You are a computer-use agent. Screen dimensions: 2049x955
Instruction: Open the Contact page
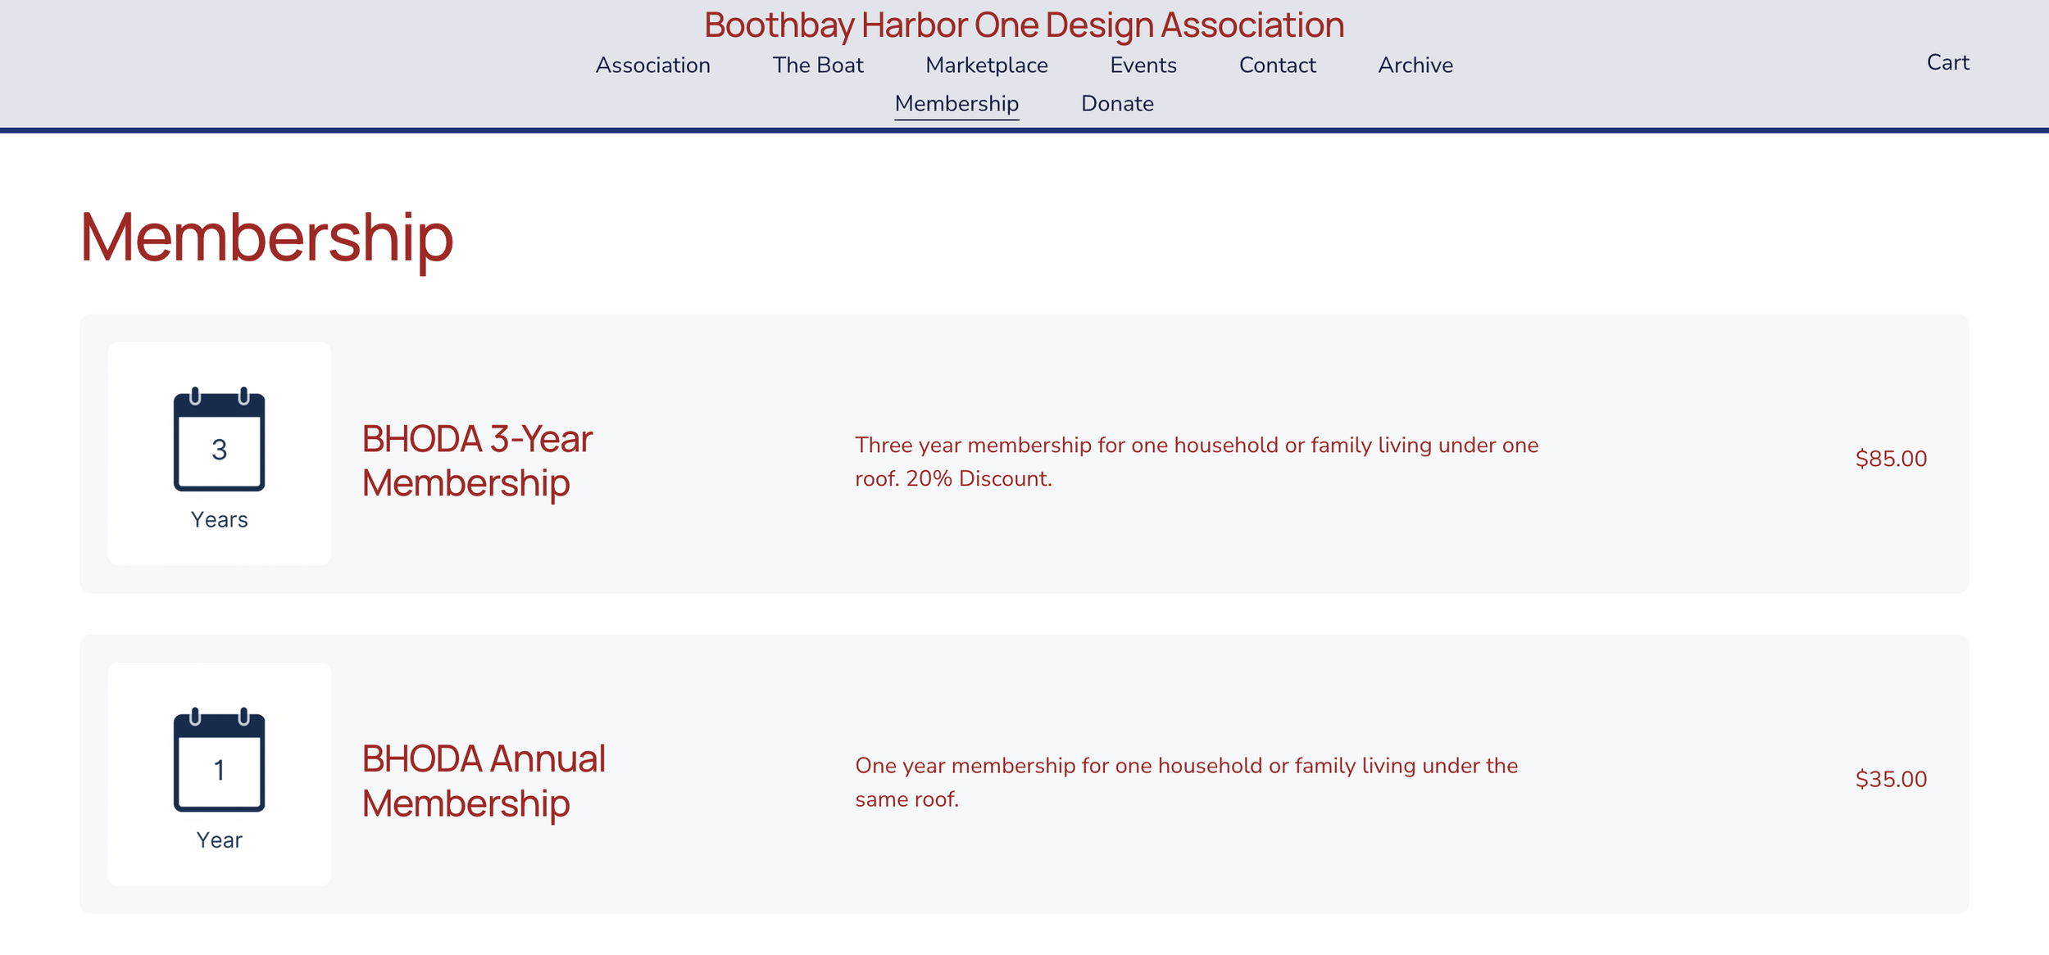(1277, 65)
